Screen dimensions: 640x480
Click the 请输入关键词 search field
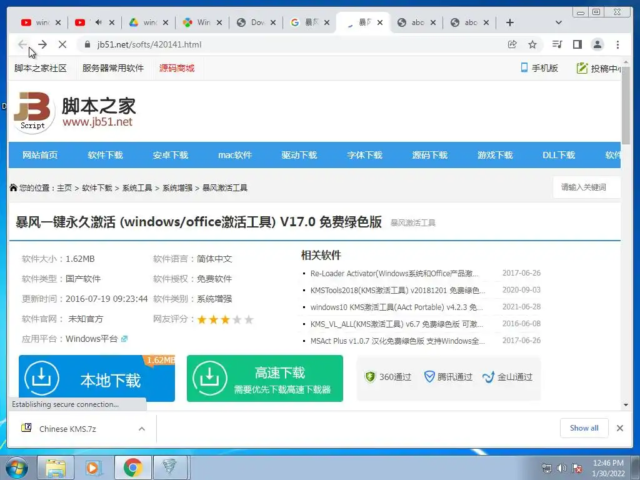[587, 187]
